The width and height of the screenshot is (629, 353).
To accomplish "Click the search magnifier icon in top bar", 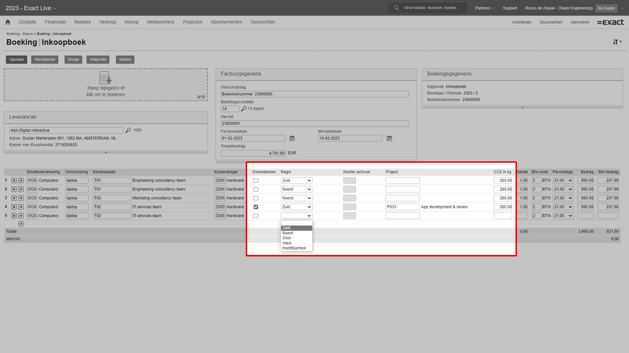I will pos(396,8).
